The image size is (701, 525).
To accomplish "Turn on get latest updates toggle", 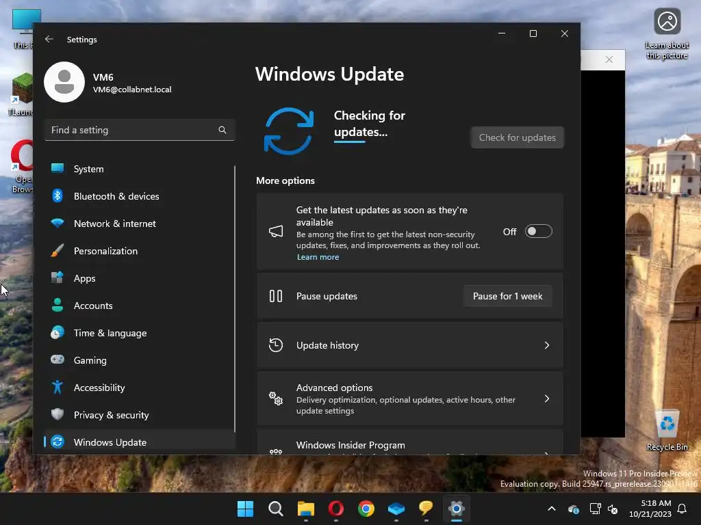I will pyautogui.click(x=538, y=231).
